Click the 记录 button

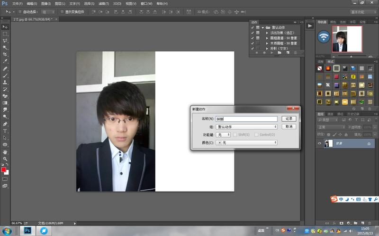point(289,119)
